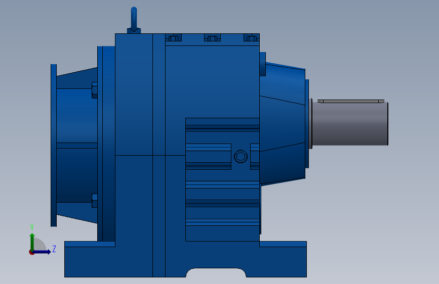Select the lower hex bolt on the input flange
This screenshot has height=284, width=439.
(95, 201)
